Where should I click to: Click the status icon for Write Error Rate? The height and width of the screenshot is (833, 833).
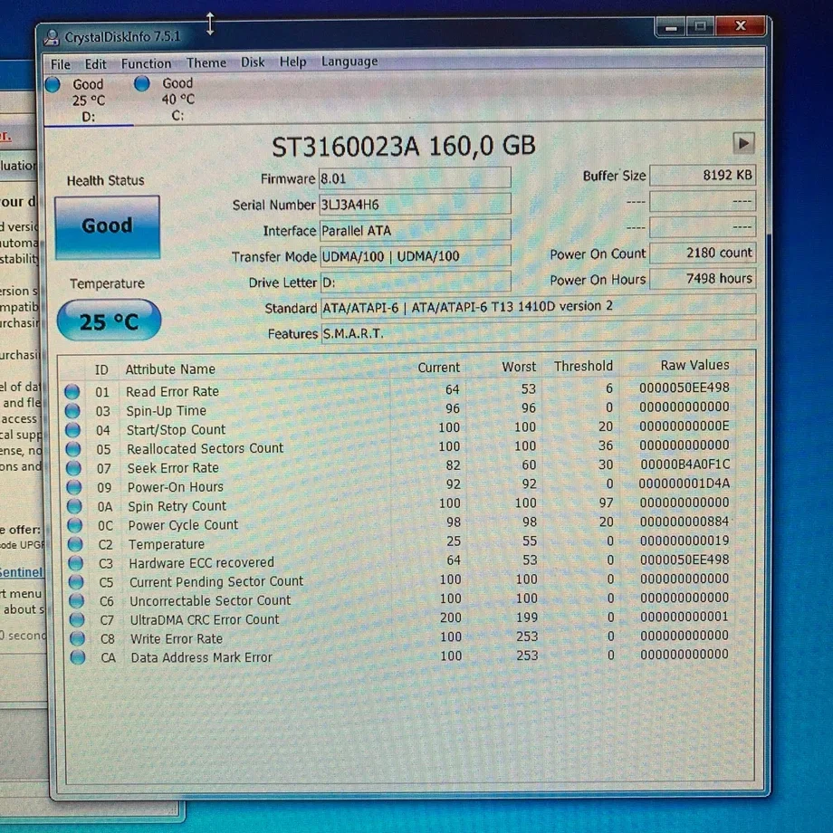click(78, 638)
